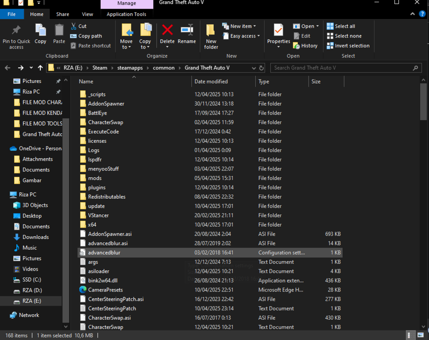Switch to the View tab
Viewport: 429px width, 340px height.
pyautogui.click(x=87, y=14)
